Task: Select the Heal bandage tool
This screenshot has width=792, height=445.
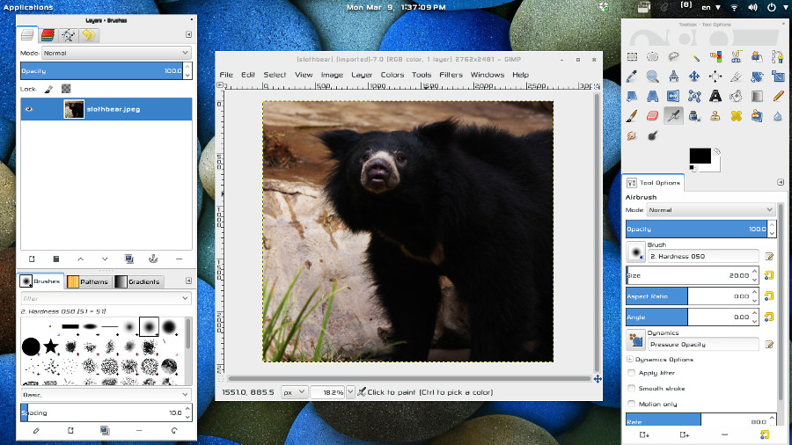Action: (x=736, y=116)
